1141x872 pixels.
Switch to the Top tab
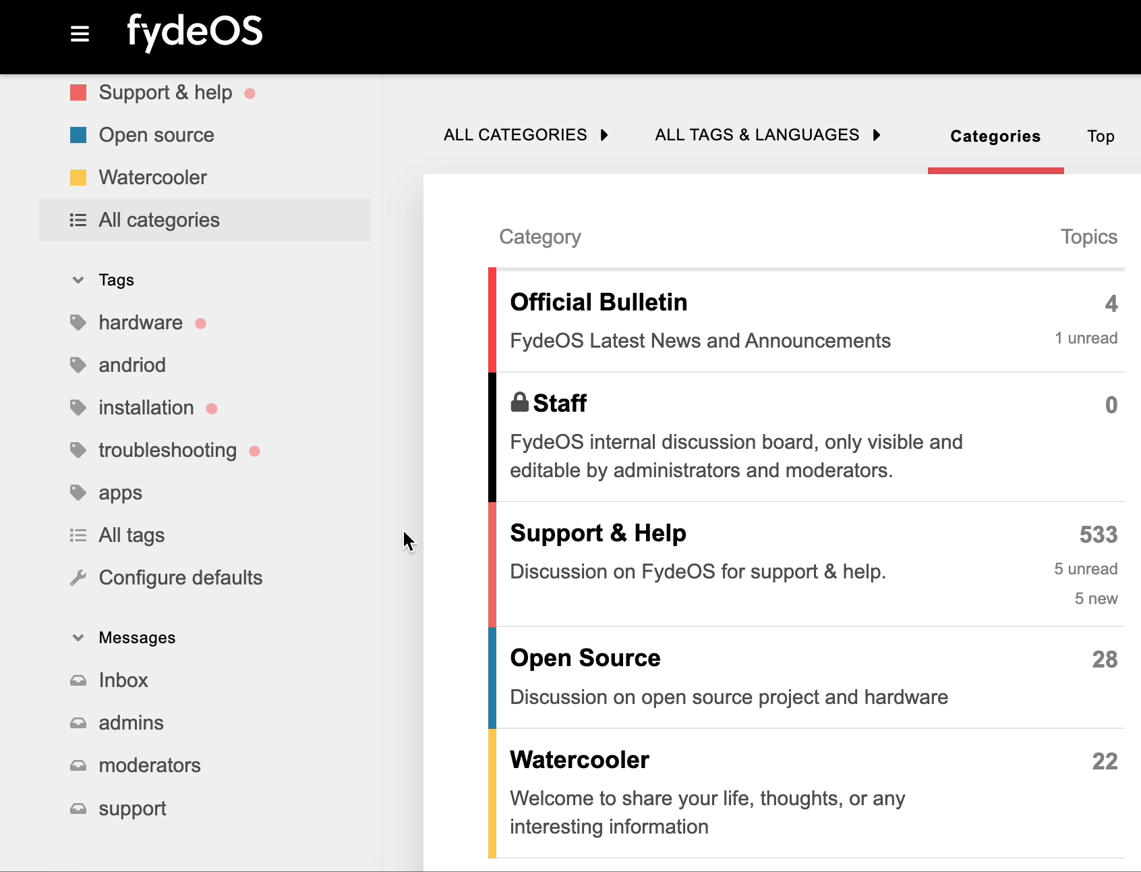tap(1101, 136)
